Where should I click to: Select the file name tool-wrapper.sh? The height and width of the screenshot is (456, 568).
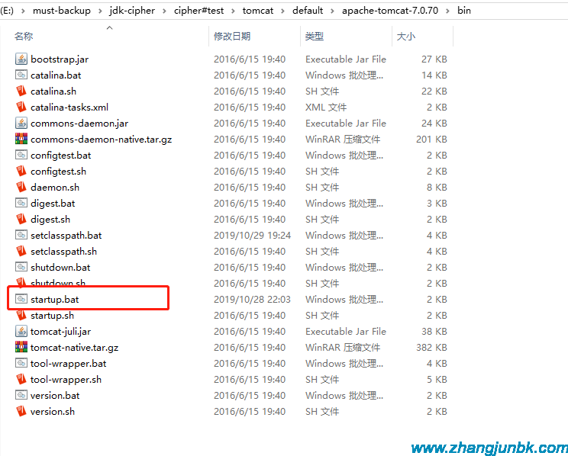coord(66,380)
